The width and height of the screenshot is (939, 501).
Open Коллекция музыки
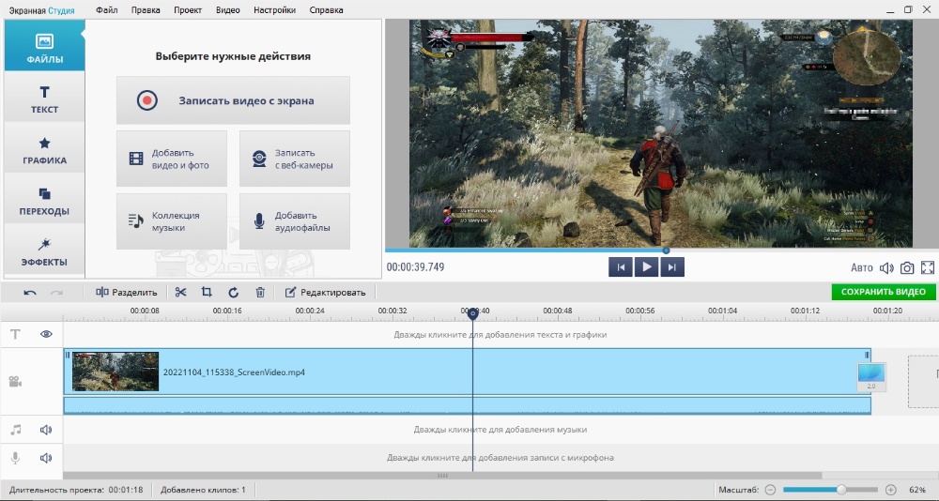172,220
